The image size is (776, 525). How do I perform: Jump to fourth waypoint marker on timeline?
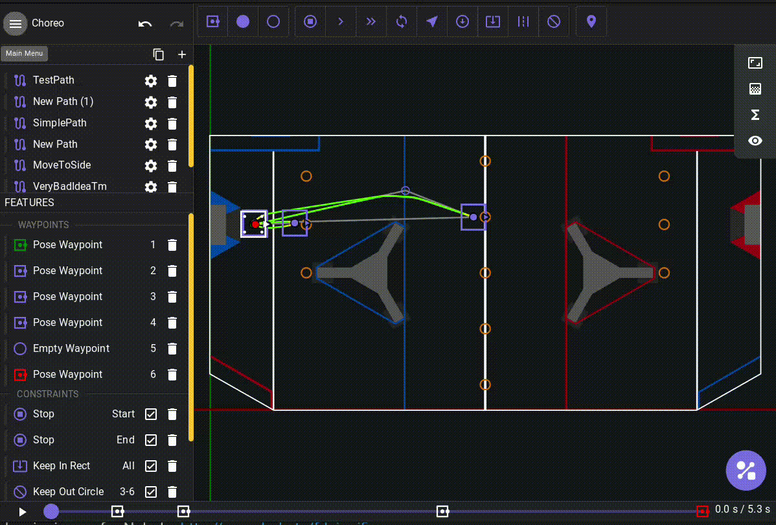tap(443, 511)
